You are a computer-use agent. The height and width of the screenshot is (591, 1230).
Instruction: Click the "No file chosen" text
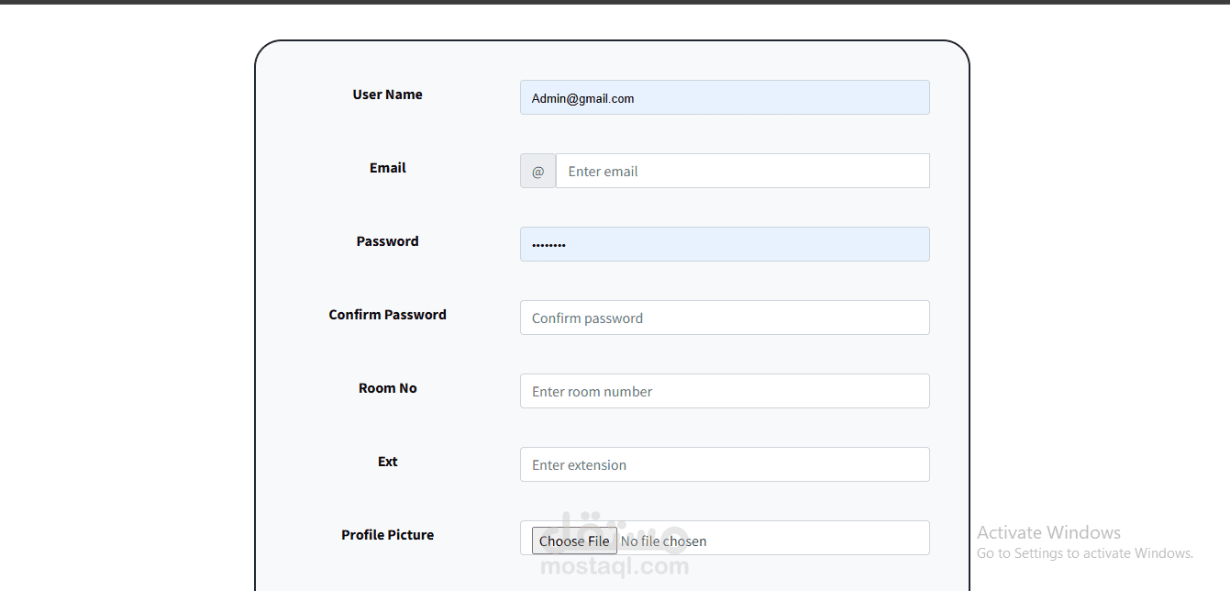point(664,541)
